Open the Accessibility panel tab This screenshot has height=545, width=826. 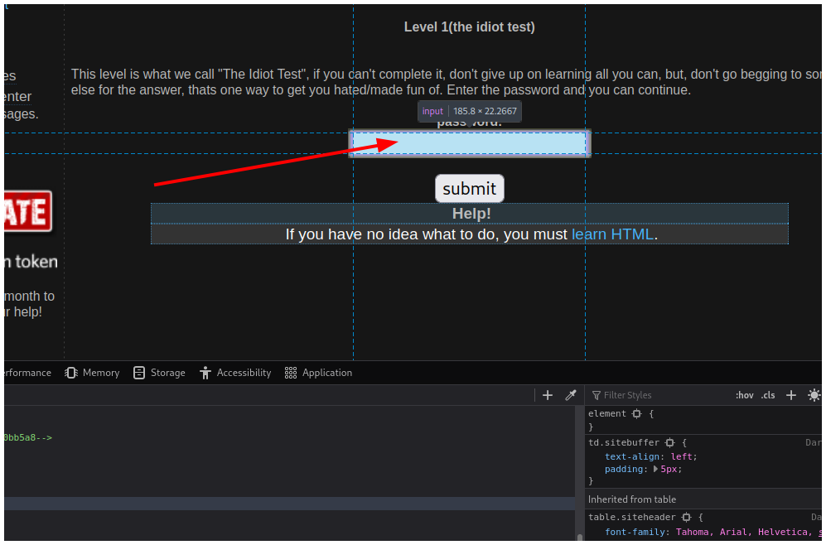(x=235, y=373)
